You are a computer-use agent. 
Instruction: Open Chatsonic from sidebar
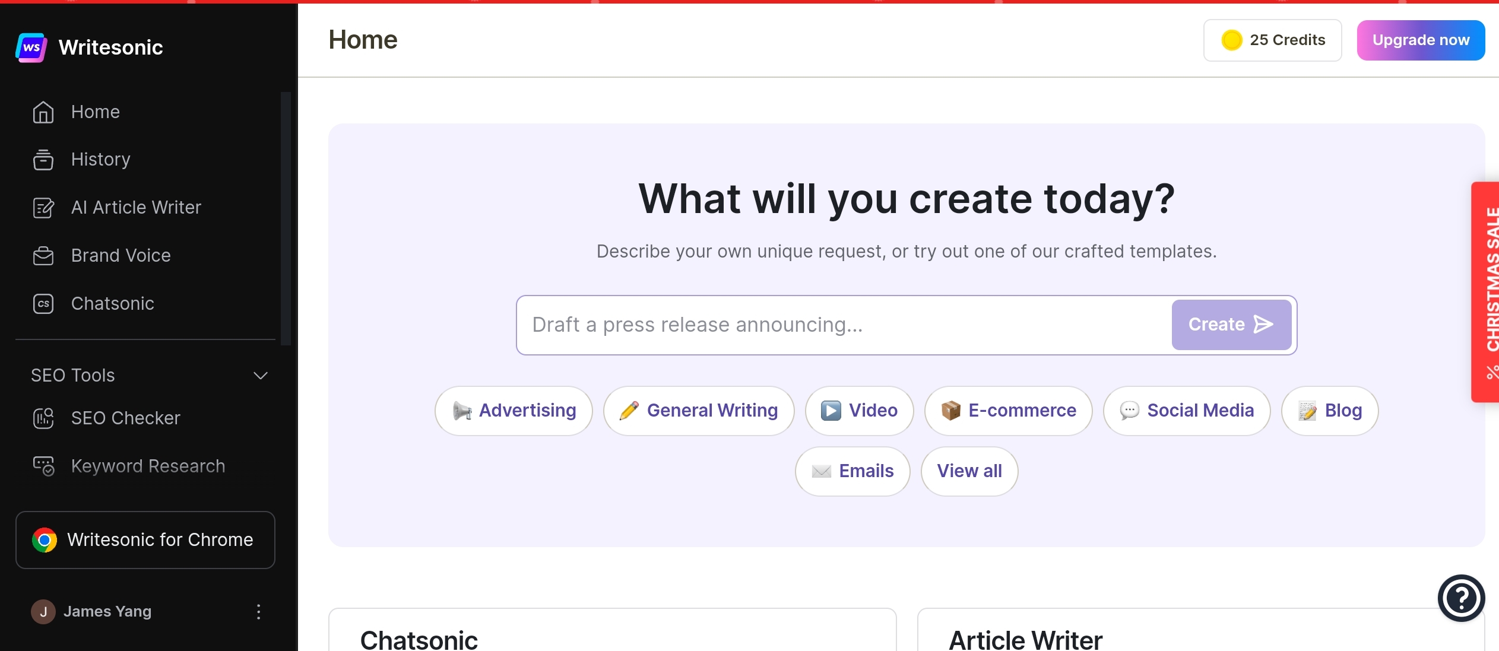112,304
